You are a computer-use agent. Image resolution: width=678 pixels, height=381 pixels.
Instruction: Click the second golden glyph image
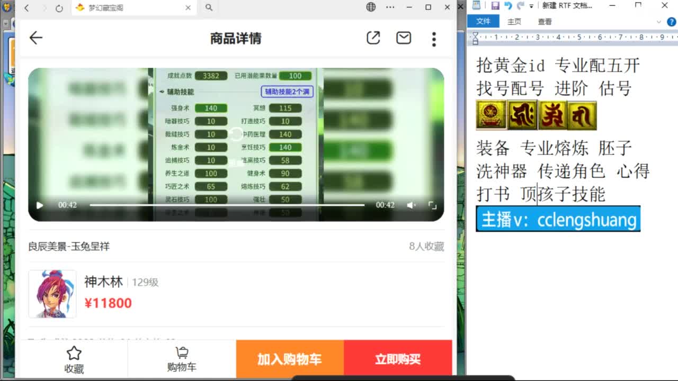(523, 115)
